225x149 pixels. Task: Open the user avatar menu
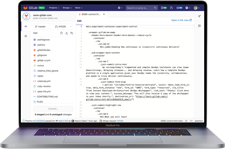(x=197, y=8)
